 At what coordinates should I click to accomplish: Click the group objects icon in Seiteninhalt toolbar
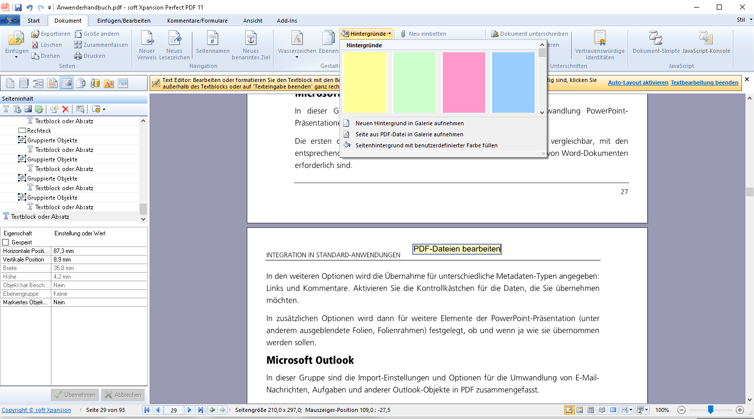pos(54,109)
